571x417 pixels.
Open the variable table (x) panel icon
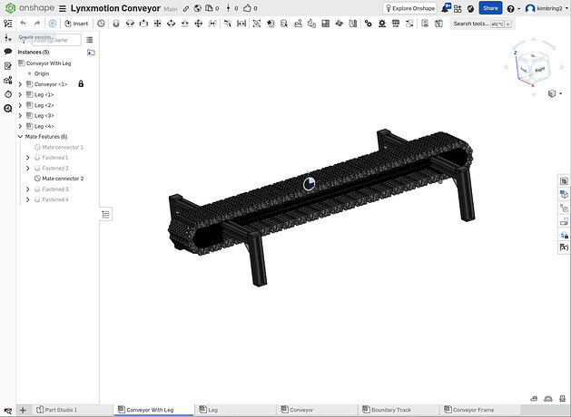coord(564,247)
